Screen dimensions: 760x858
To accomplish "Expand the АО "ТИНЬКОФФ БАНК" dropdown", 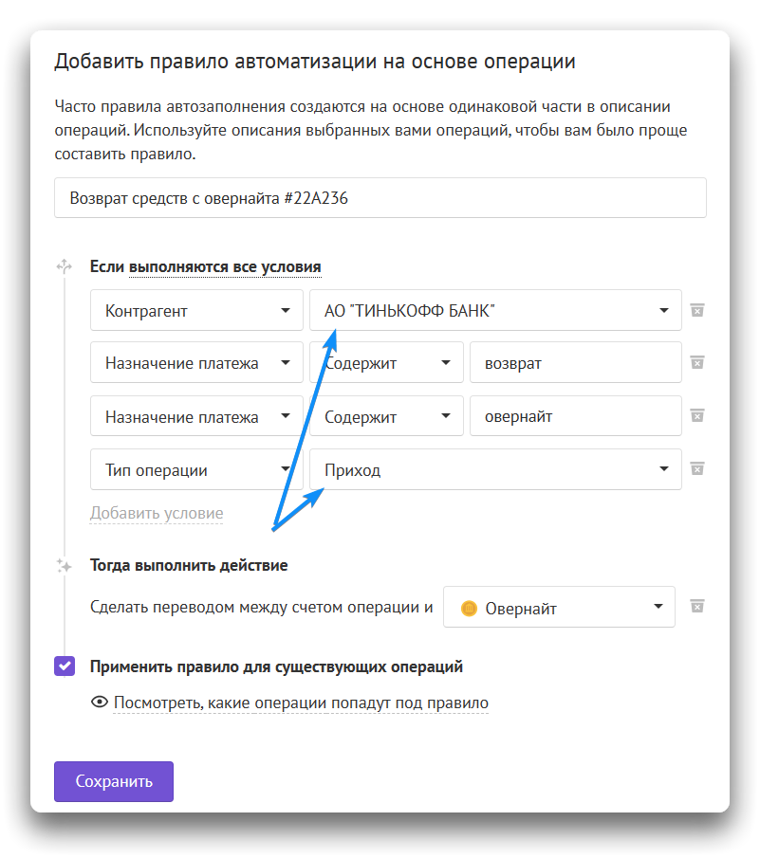I will 495,310.
